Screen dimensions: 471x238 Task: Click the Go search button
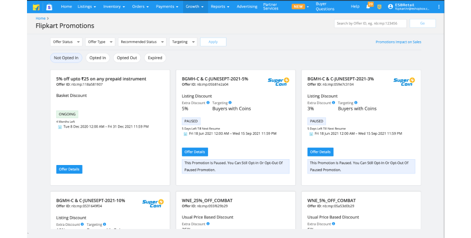coord(422,23)
